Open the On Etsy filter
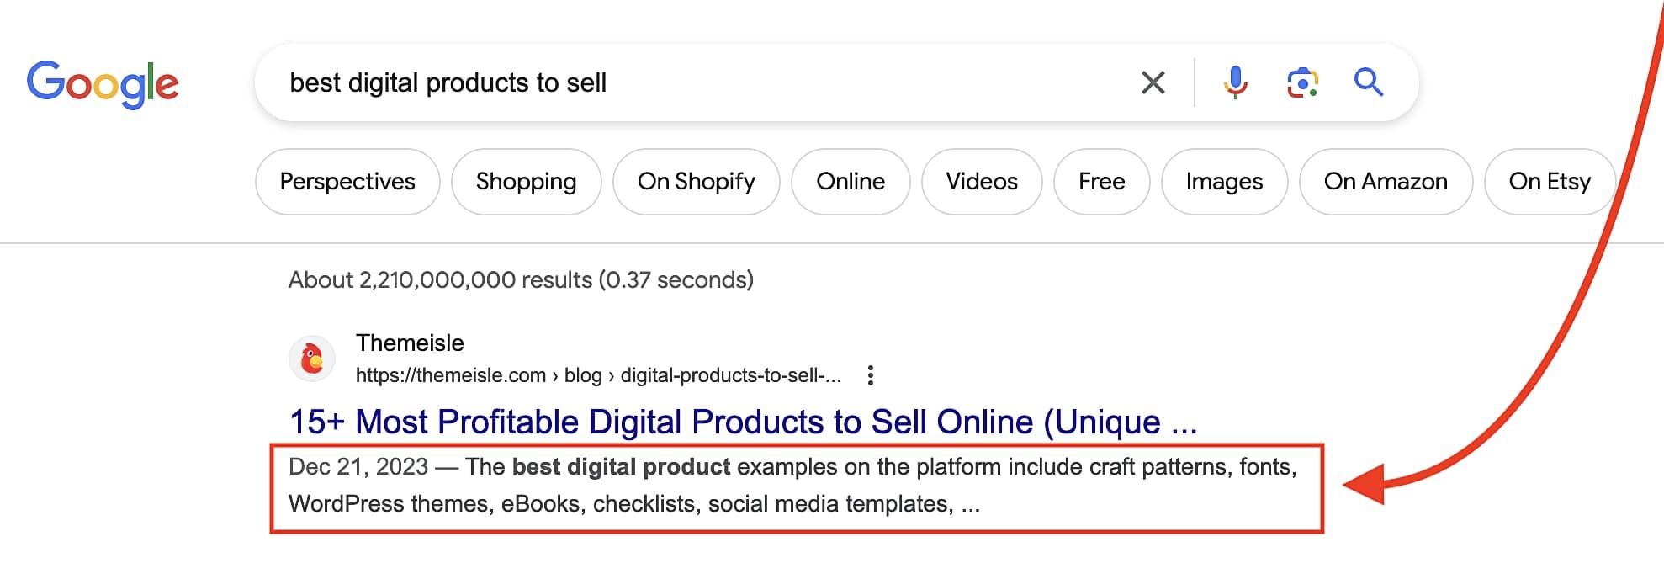The width and height of the screenshot is (1664, 579). (1550, 181)
